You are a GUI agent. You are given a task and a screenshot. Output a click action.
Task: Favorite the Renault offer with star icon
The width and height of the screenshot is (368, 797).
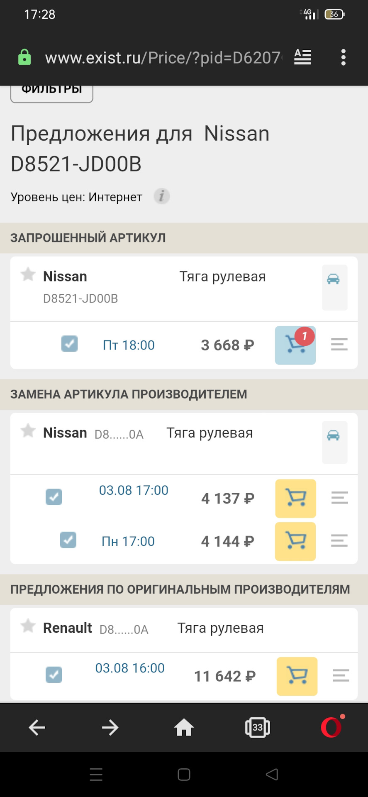(x=28, y=626)
